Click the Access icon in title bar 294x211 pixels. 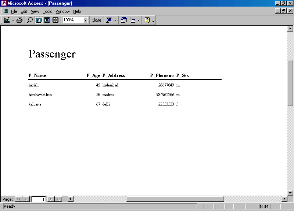(x=4, y=3)
